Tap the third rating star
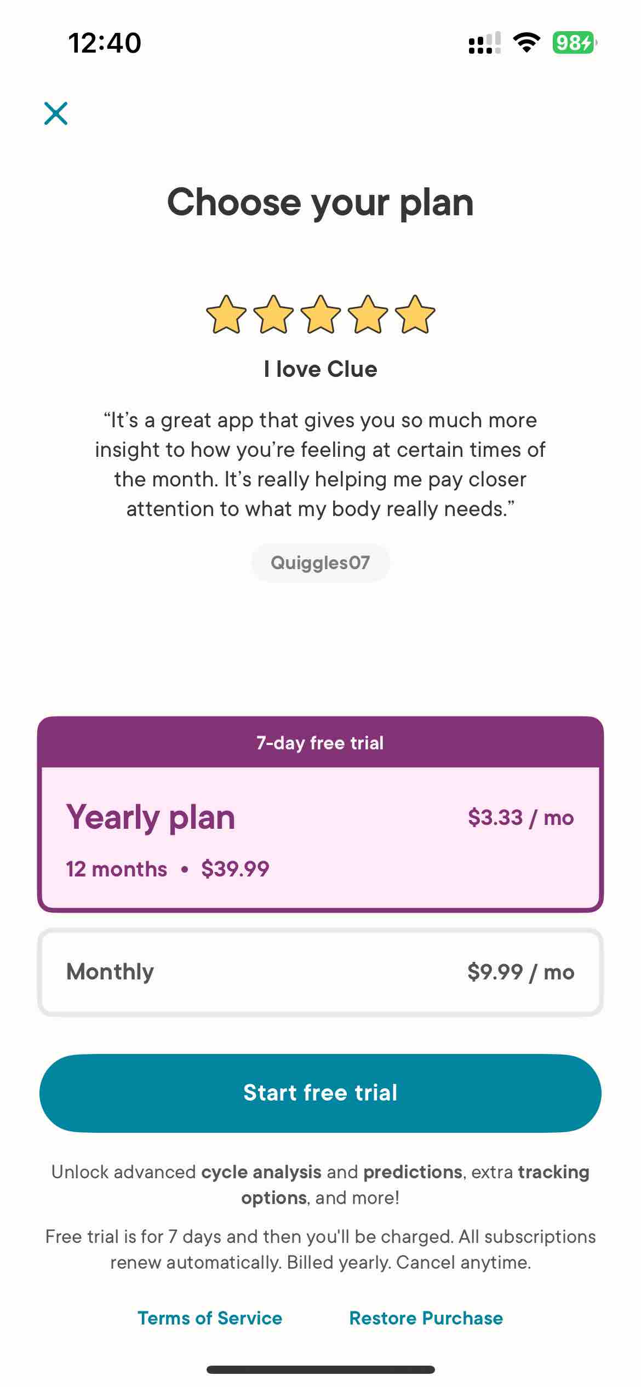641x1387 pixels. click(x=321, y=314)
